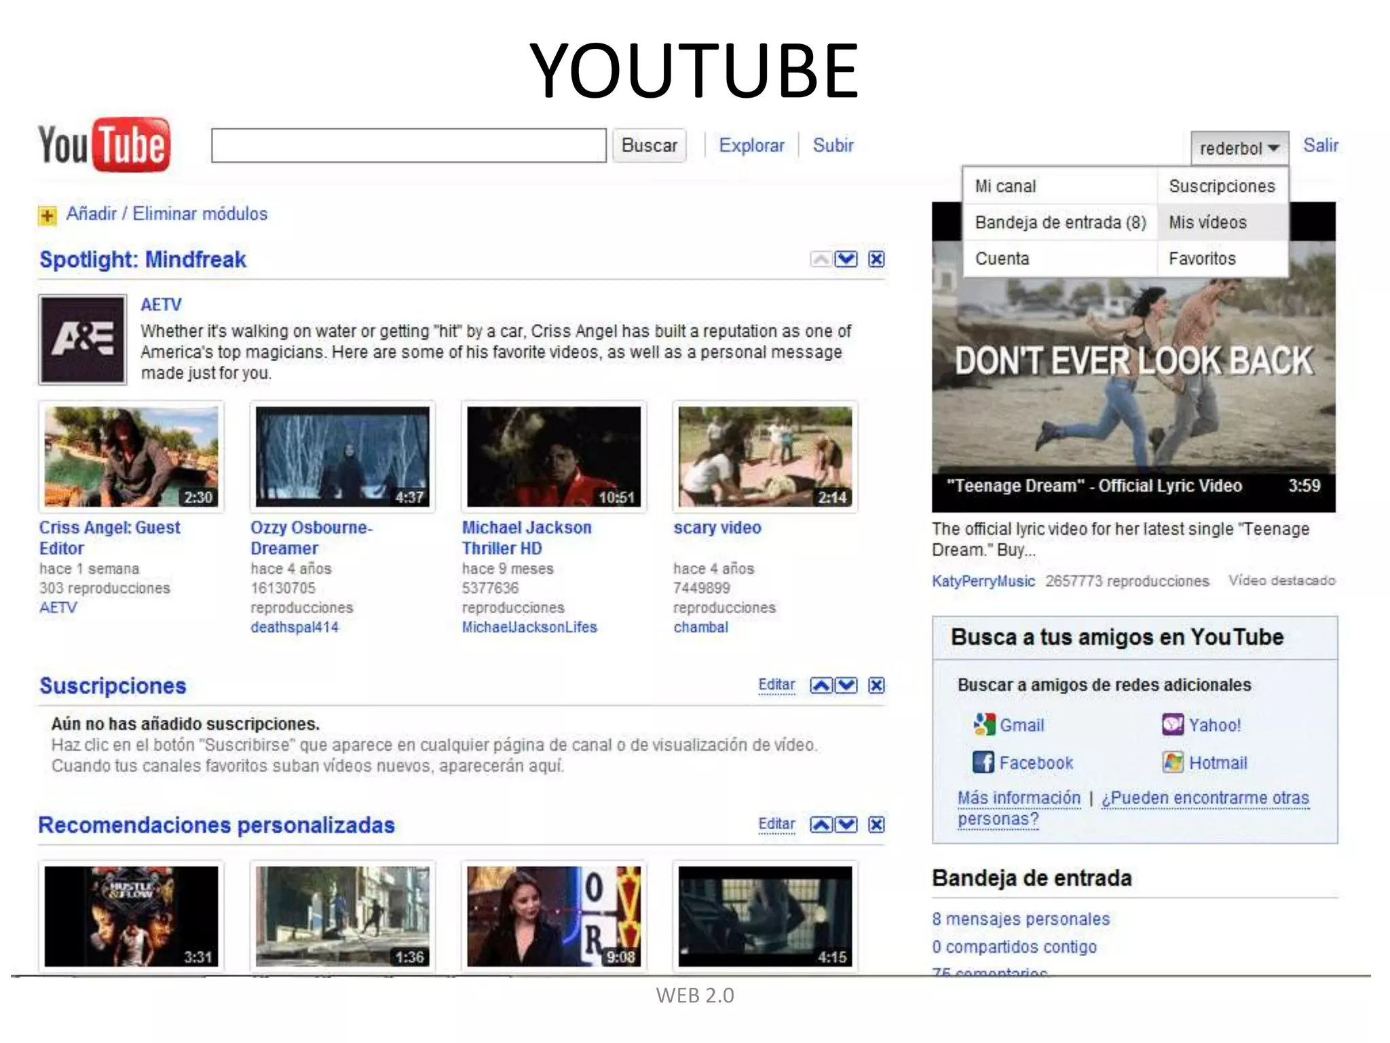
Task: Open recommended video with 3:31 duration
Action: click(x=132, y=917)
